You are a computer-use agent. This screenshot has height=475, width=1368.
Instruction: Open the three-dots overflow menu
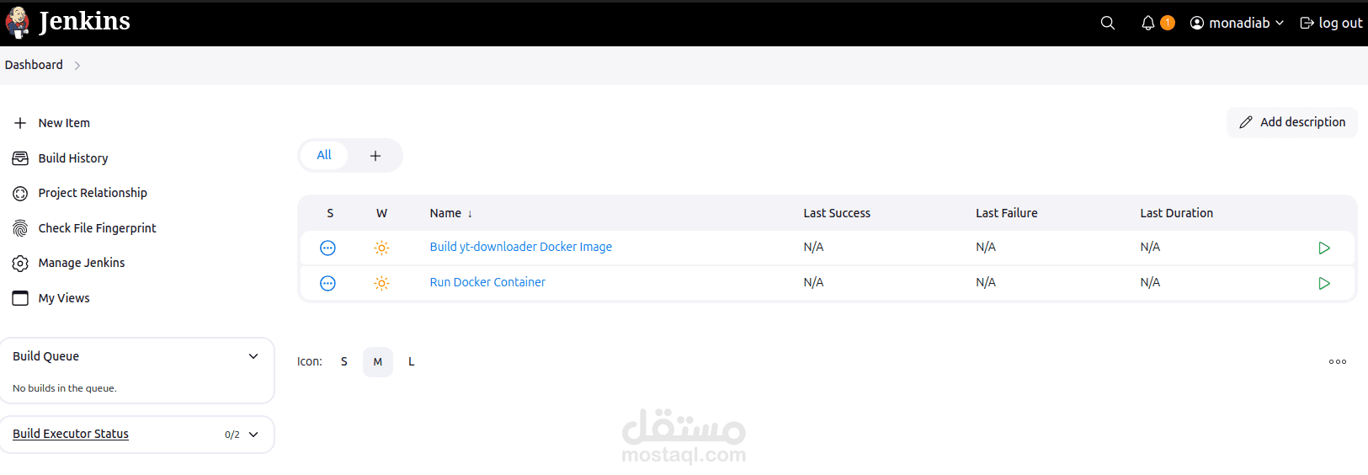tap(1338, 361)
